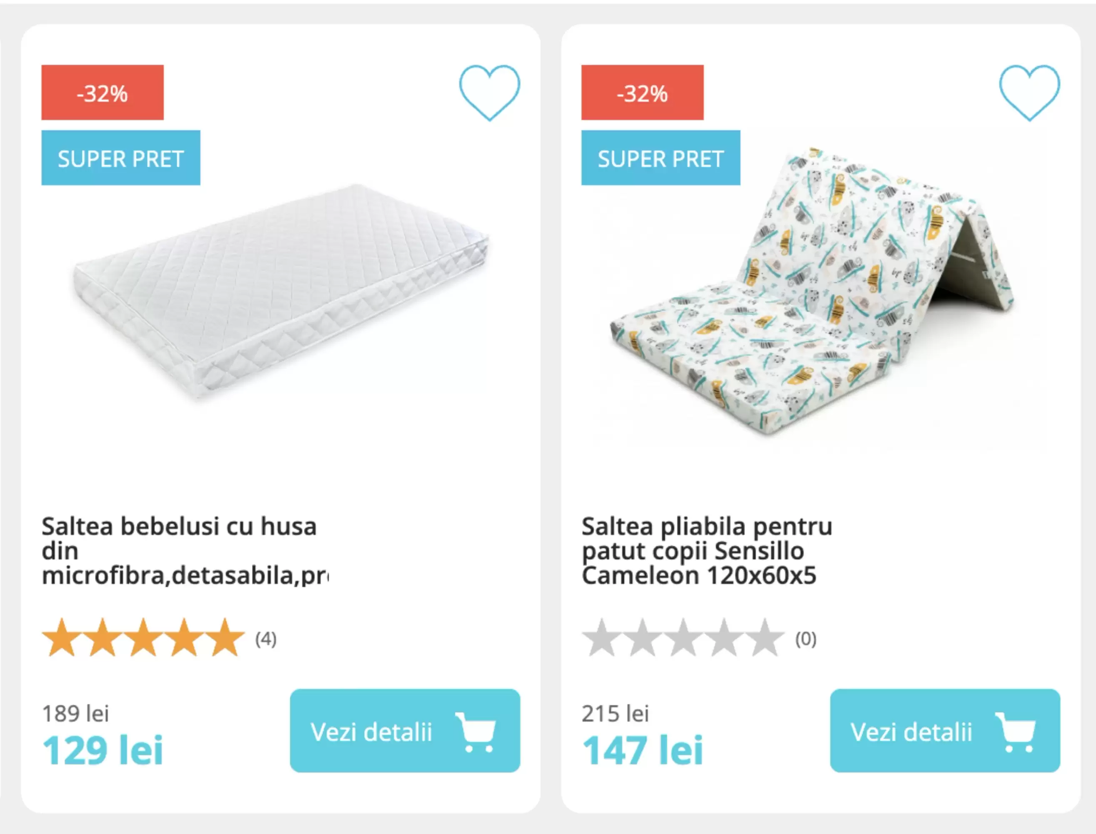
Task: Click cart icon on 147 lei product
Action: pos(1016,732)
